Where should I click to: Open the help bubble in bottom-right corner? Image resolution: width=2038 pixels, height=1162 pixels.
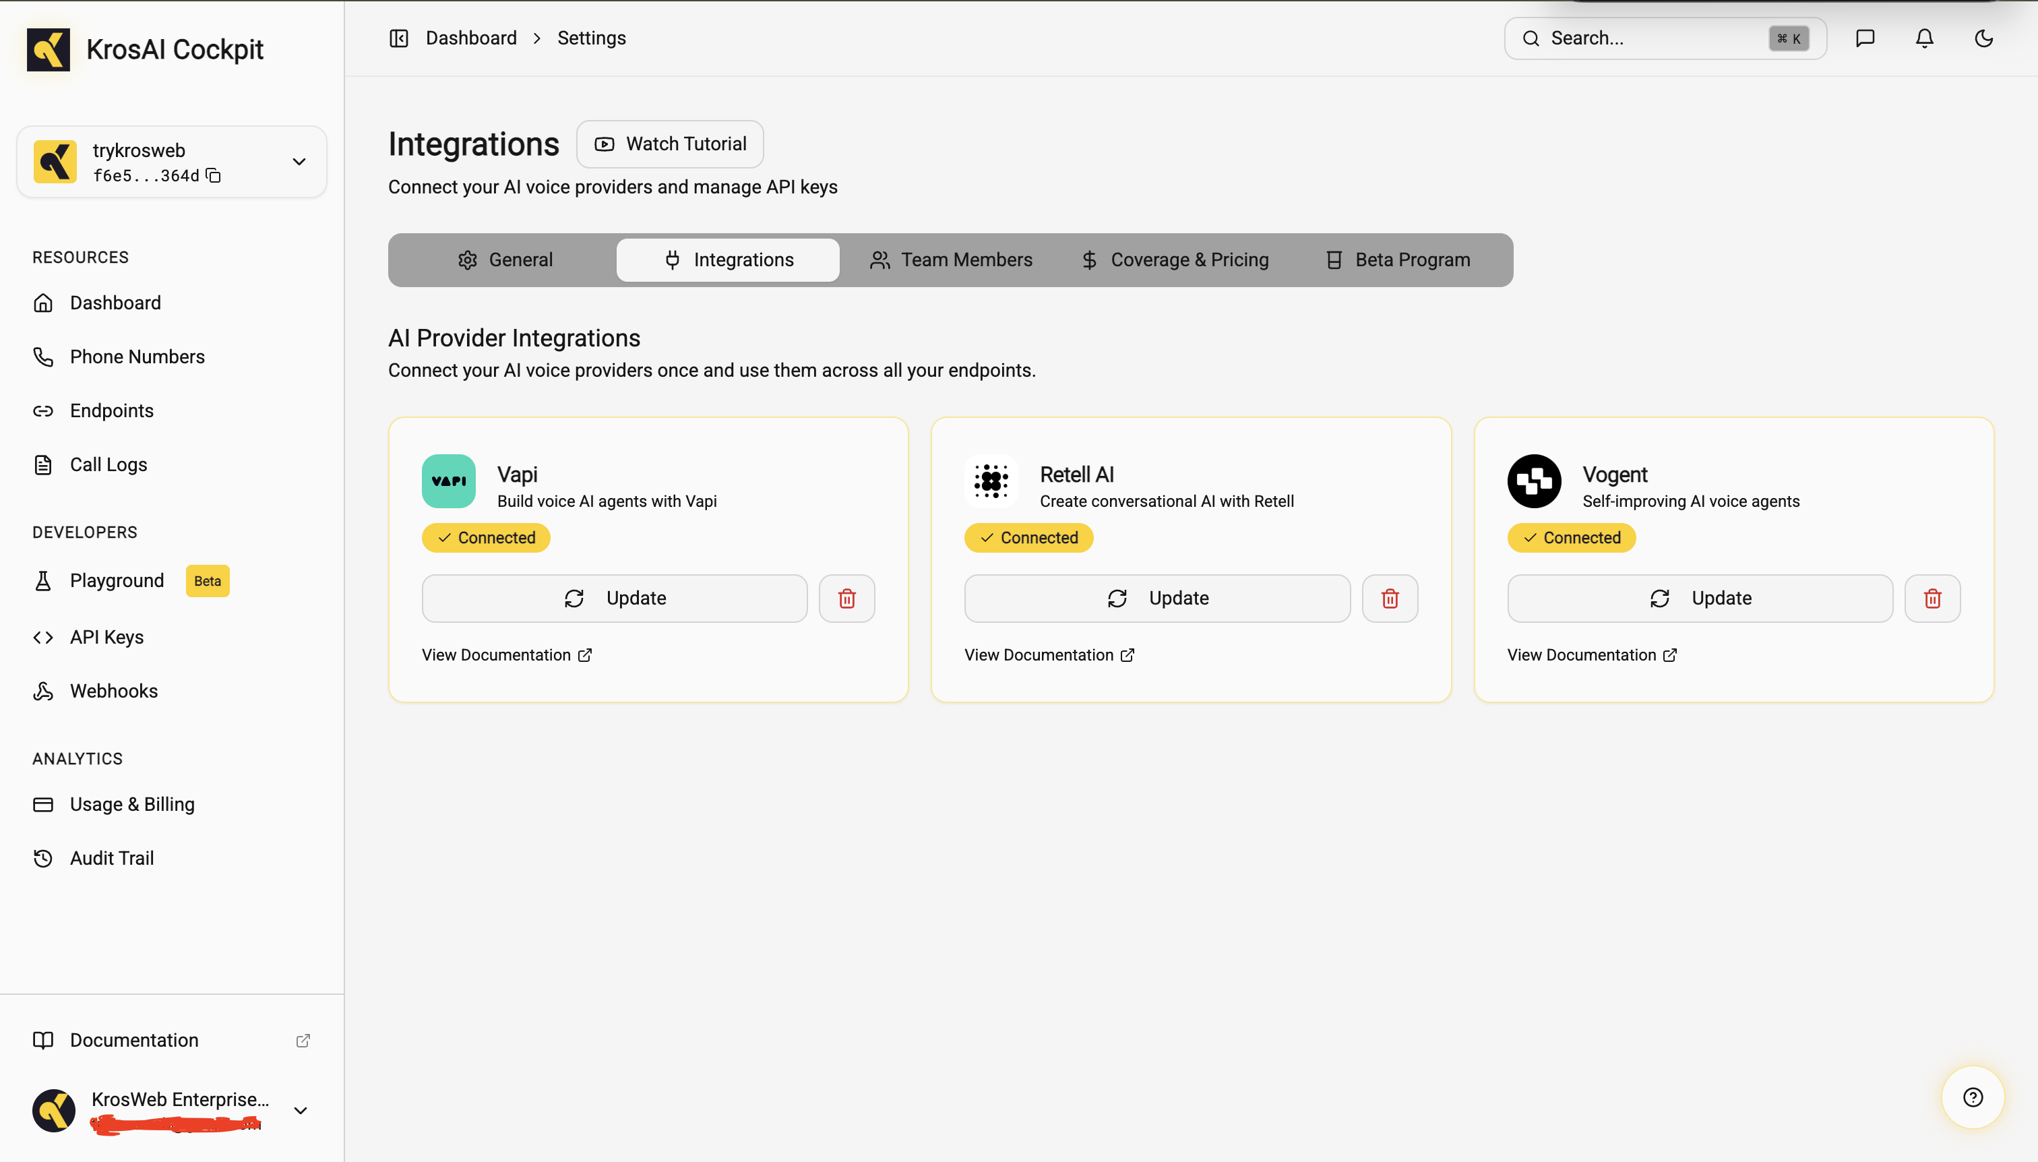[x=1972, y=1097]
